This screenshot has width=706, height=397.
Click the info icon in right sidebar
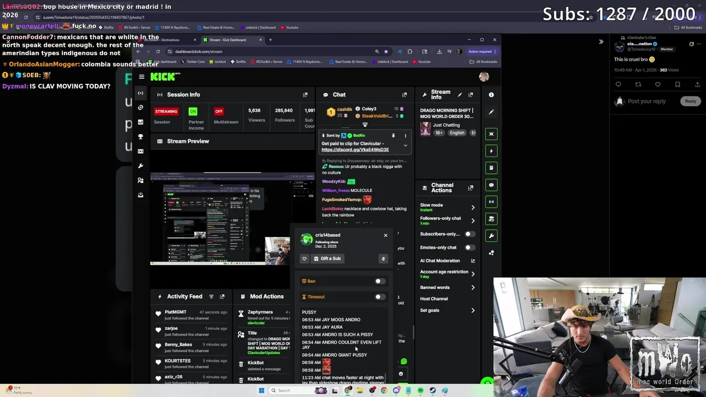[x=491, y=95]
